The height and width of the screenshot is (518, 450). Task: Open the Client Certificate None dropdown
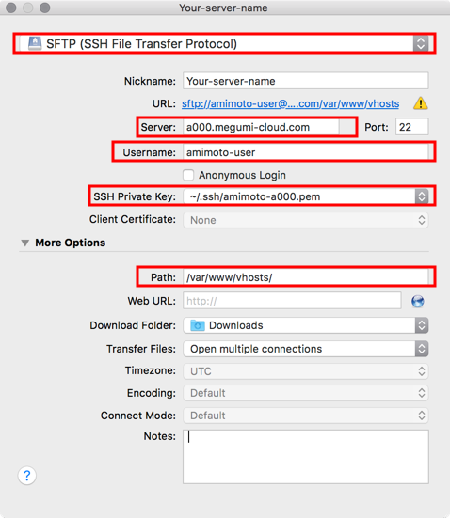pos(306,220)
